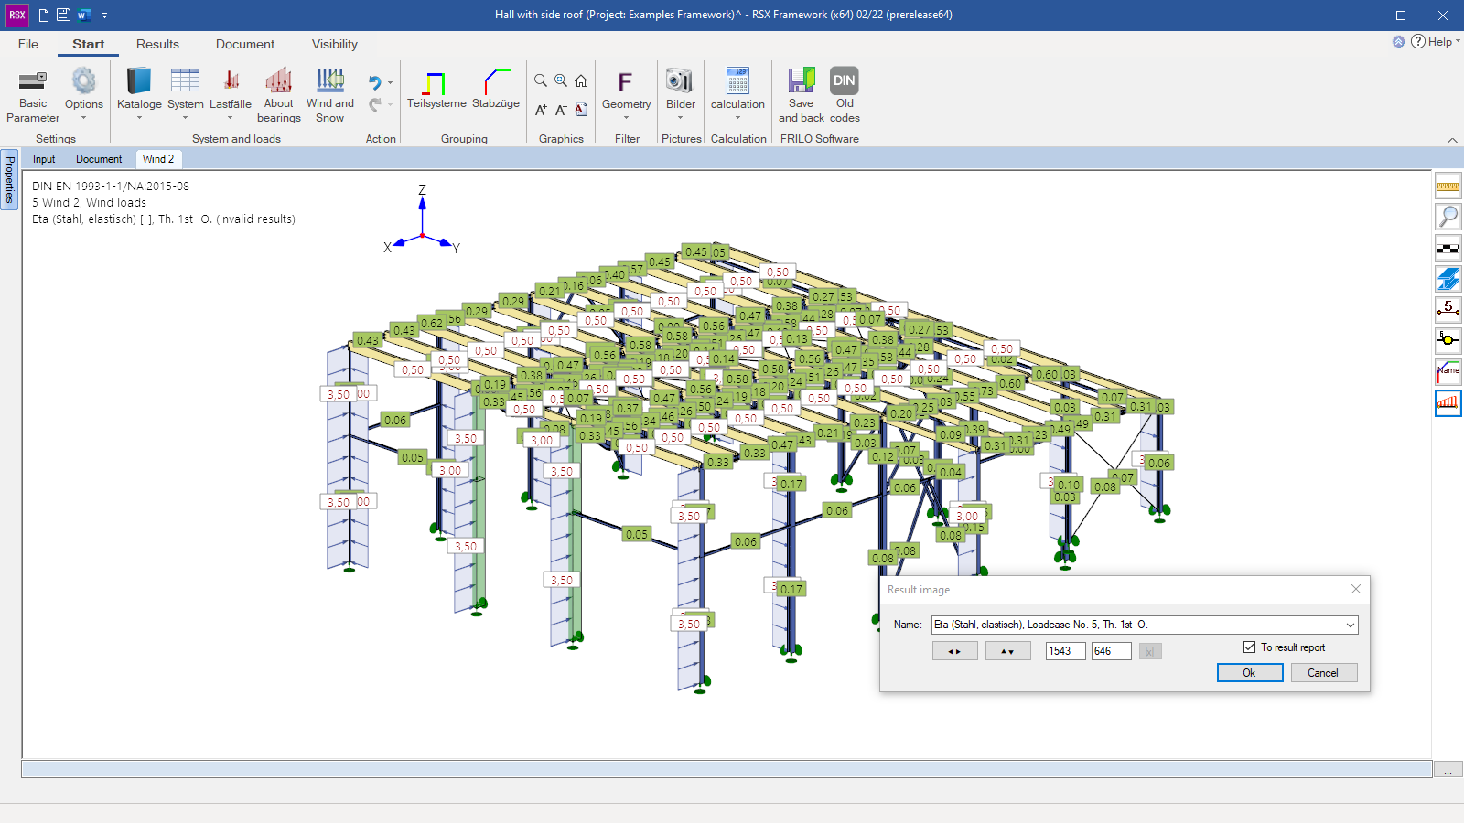Open Wind and Snow loads
The image size is (1464, 823).
coord(330,95)
